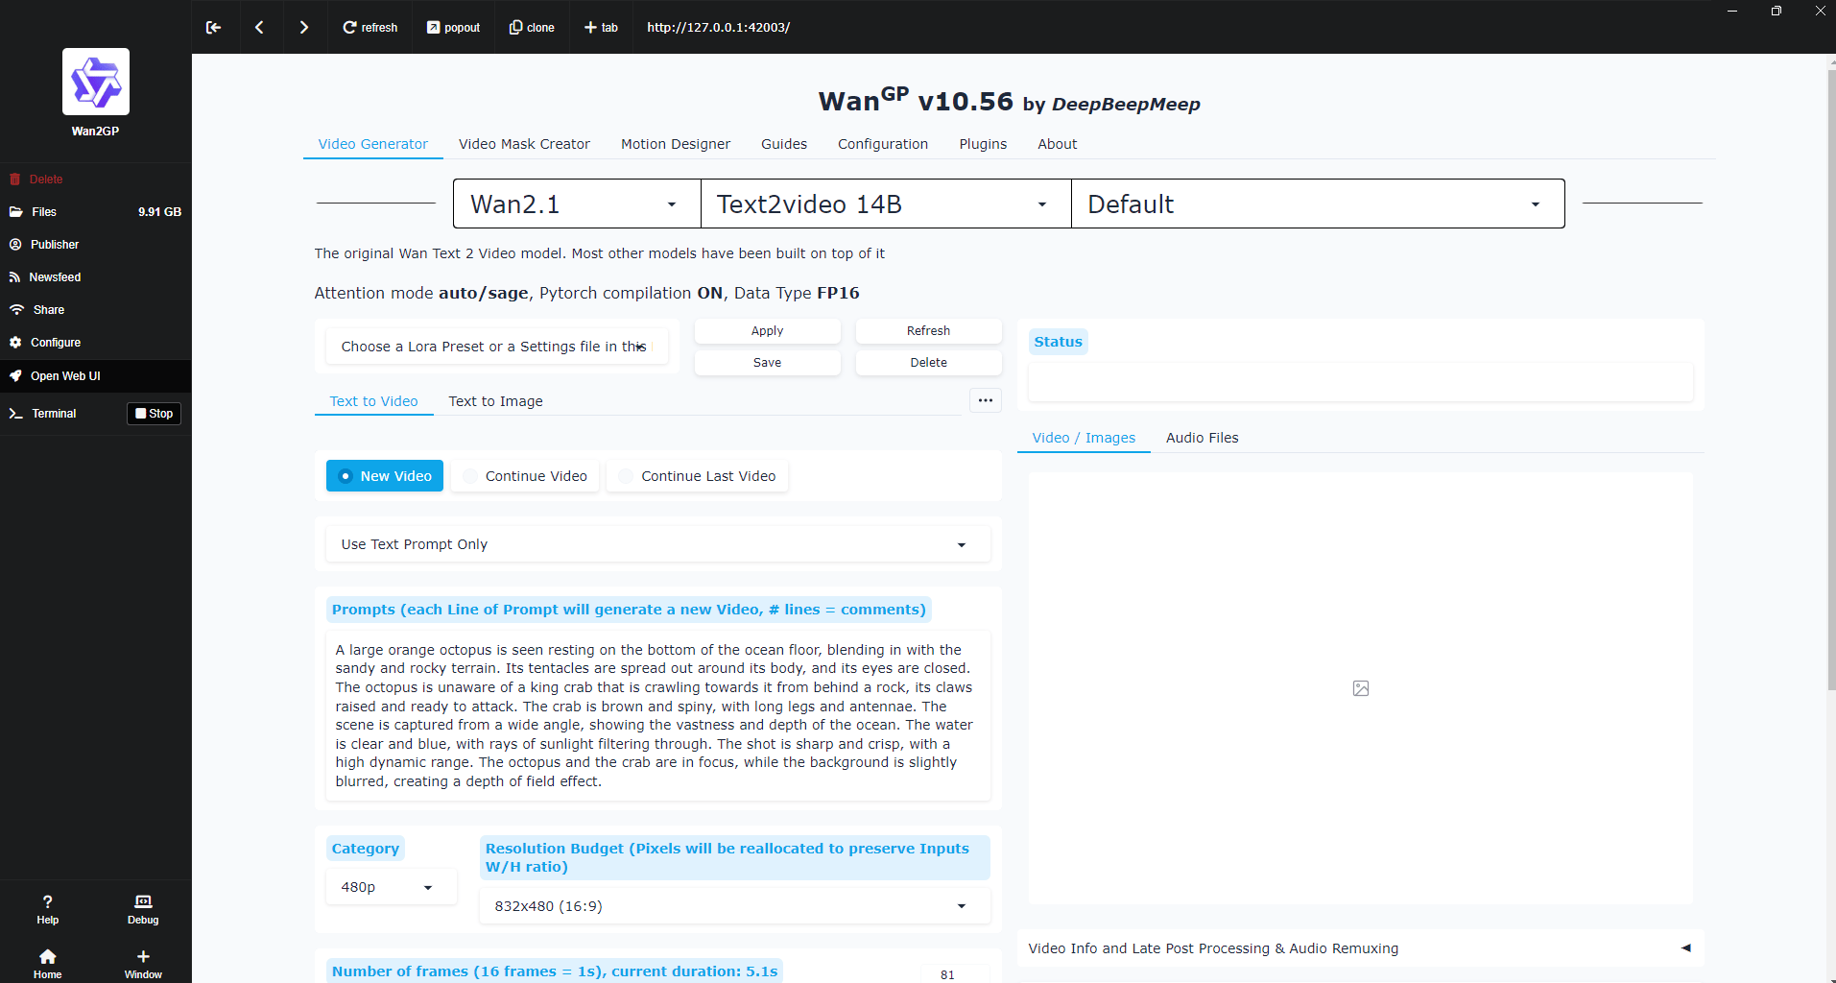Image resolution: width=1836 pixels, height=983 pixels.
Task: Open the Use Text Prompt Only dropdown
Action: [658, 544]
